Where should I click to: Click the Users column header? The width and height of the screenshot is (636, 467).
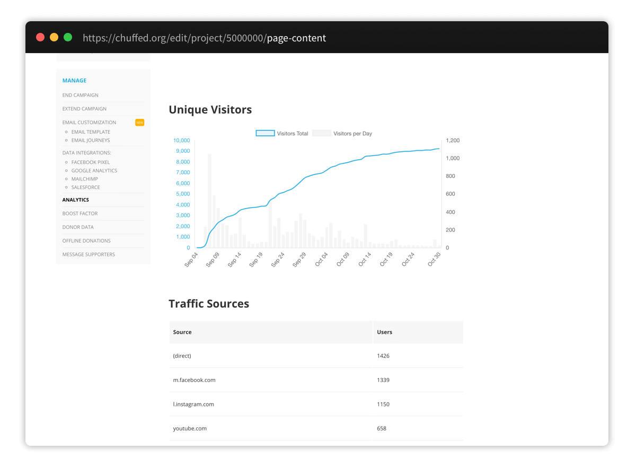tap(385, 332)
